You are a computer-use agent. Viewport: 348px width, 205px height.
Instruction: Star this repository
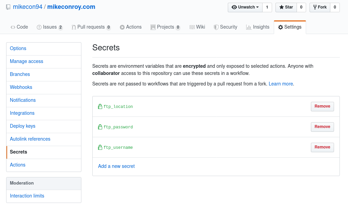point(286,7)
